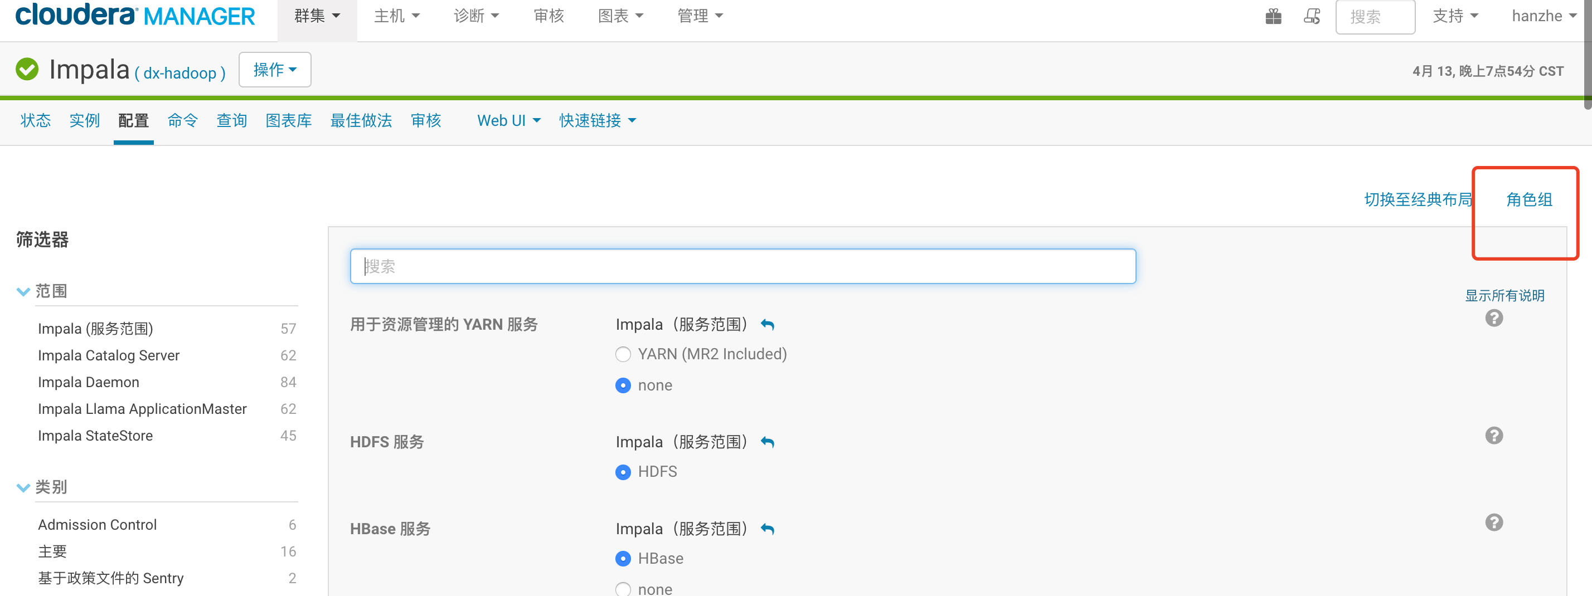Click 显示所有说明 link
The height and width of the screenshot is (596, 1592).
point(1504,296)
